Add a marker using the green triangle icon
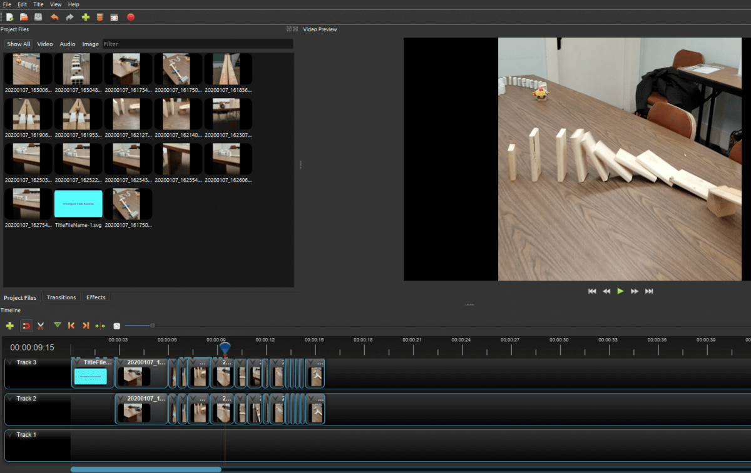 coord(58,326)
